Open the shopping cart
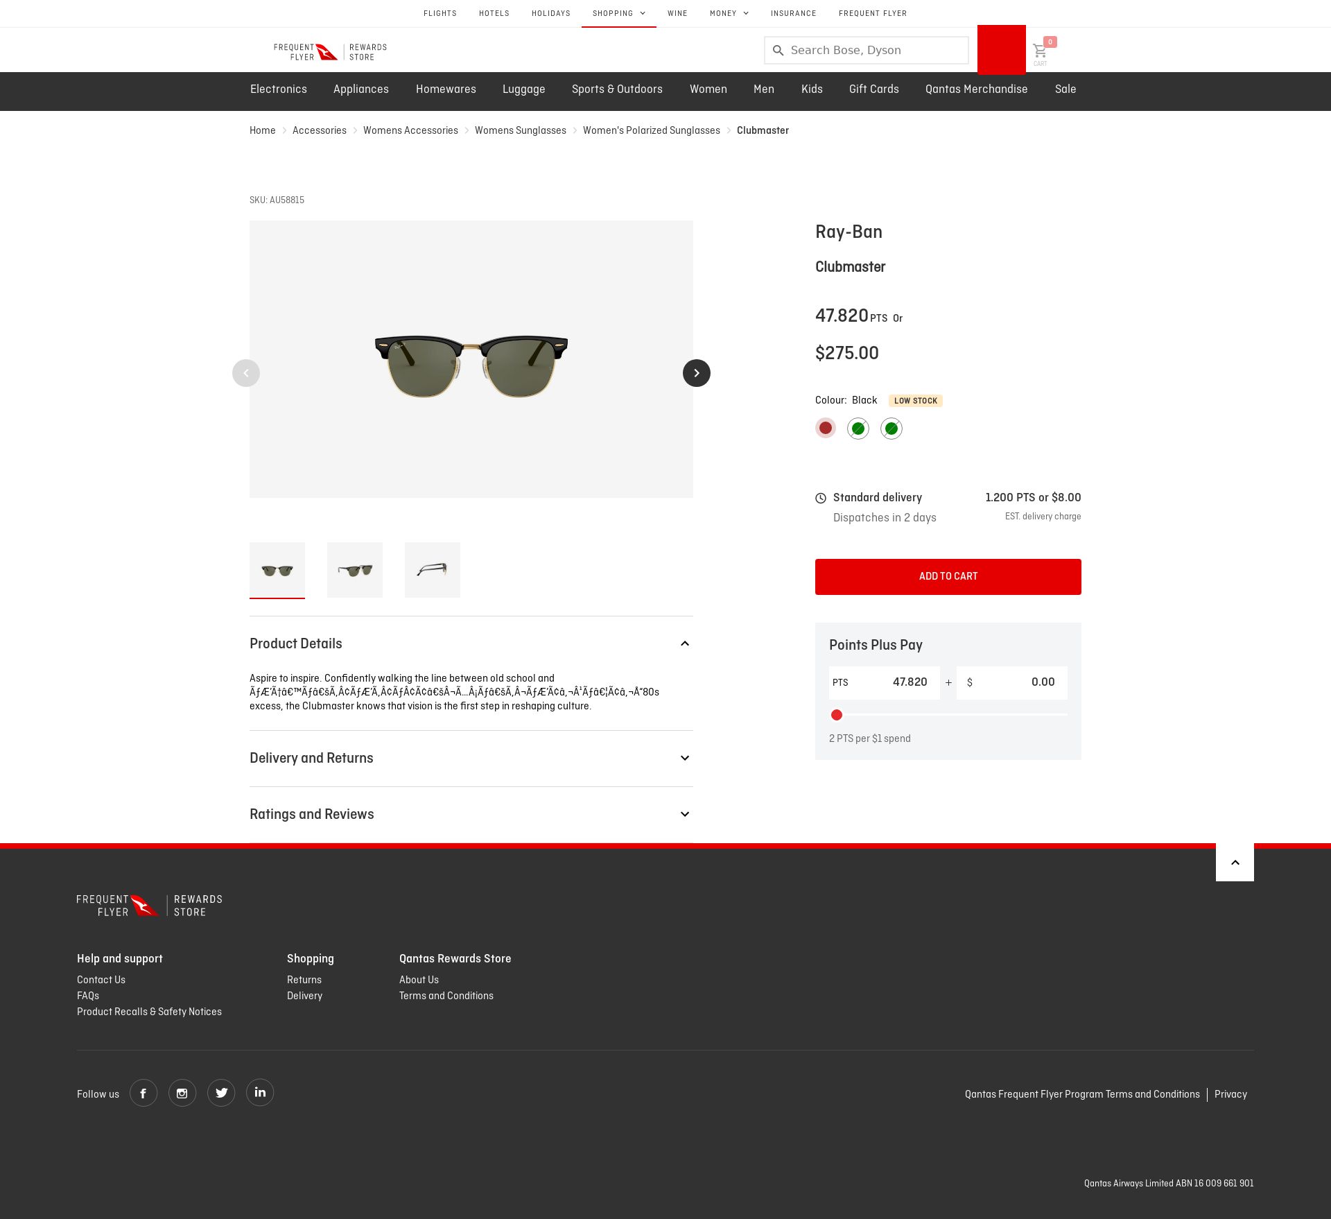Image resolution: width=1331 pixels, height=1219 pixels. point(1041,51)
